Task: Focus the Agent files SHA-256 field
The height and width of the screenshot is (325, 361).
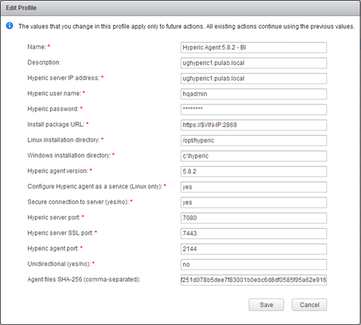Action: pos(253,280)
